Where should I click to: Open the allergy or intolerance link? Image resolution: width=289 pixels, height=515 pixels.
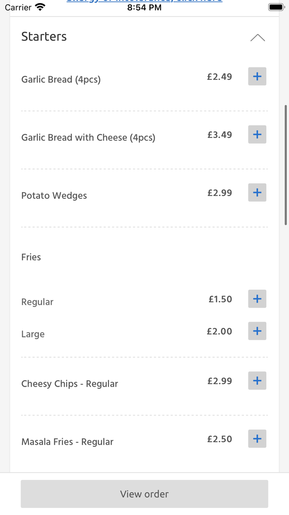tap(144, 1)
